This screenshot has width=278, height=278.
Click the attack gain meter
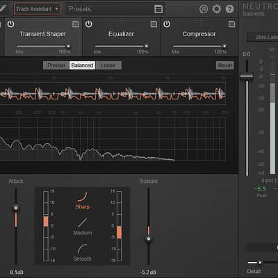point(46,226)
